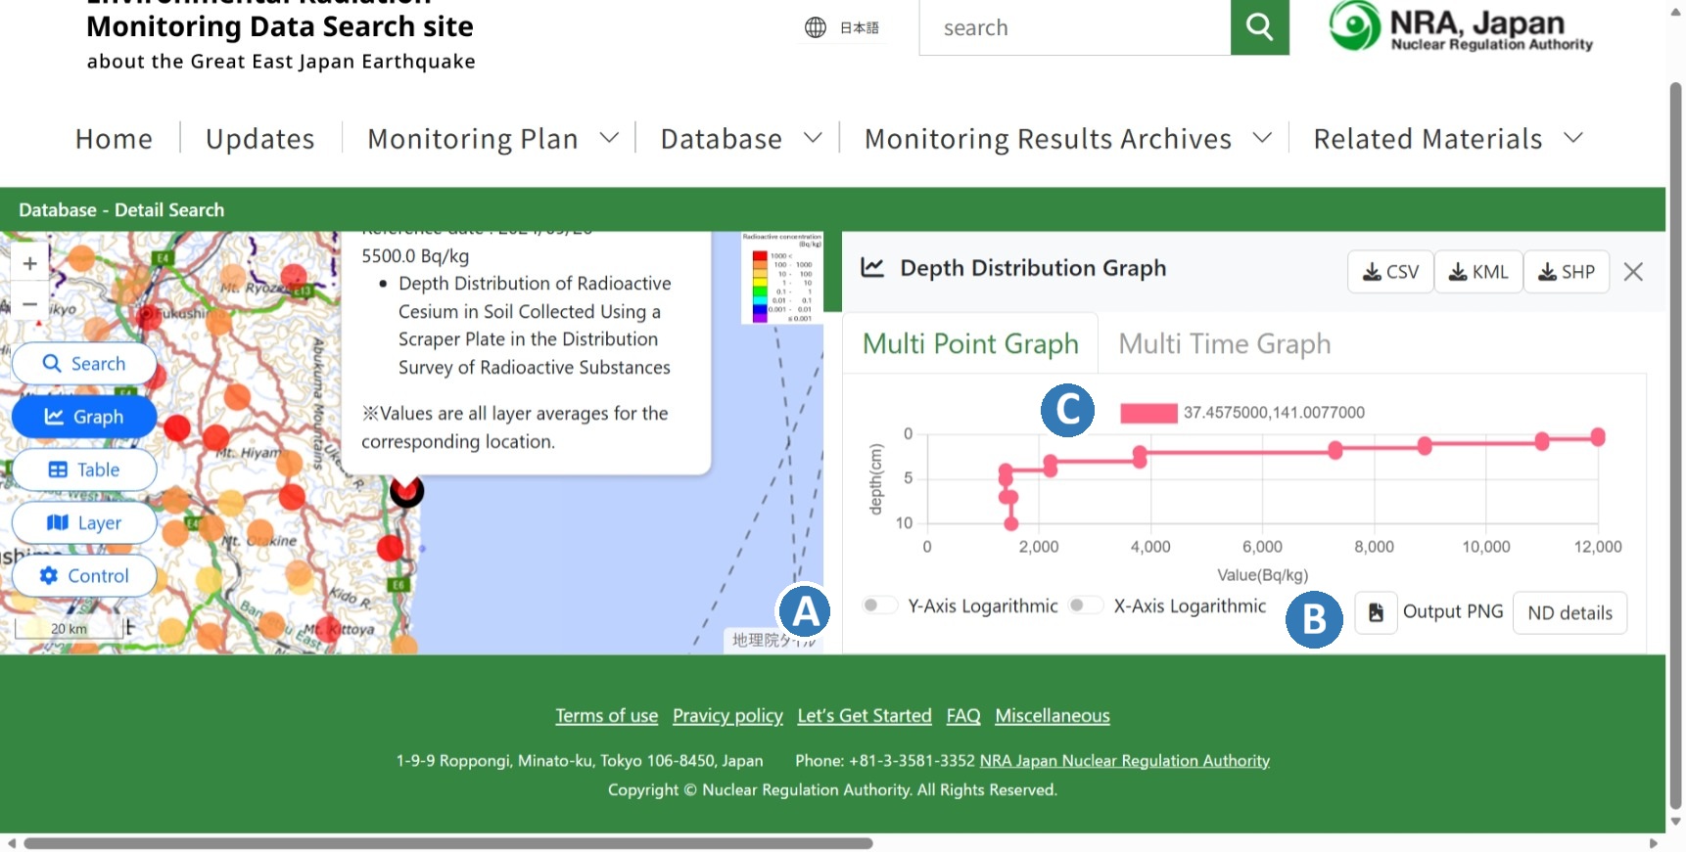Follow the Terms of use link
The height and width of the screenshot is (852, 1686).
606,716
